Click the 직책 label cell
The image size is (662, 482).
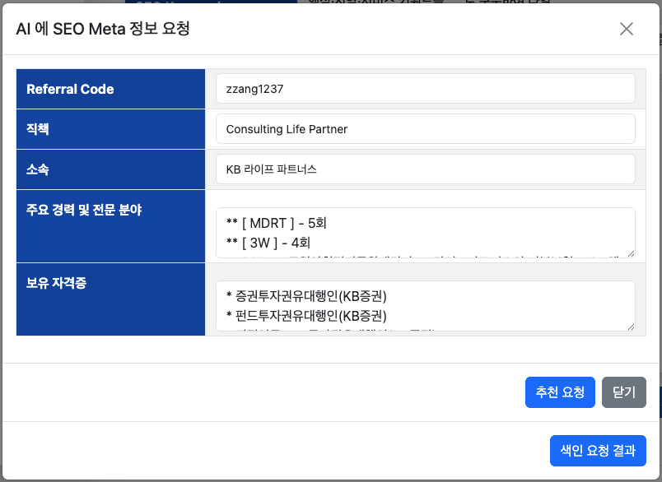(x=110, y=129)
